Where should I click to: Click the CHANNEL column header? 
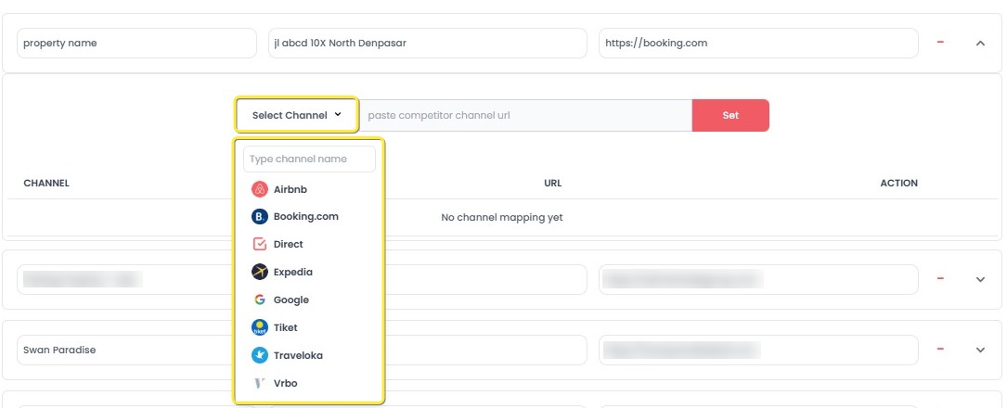click(x=46, y=183)
